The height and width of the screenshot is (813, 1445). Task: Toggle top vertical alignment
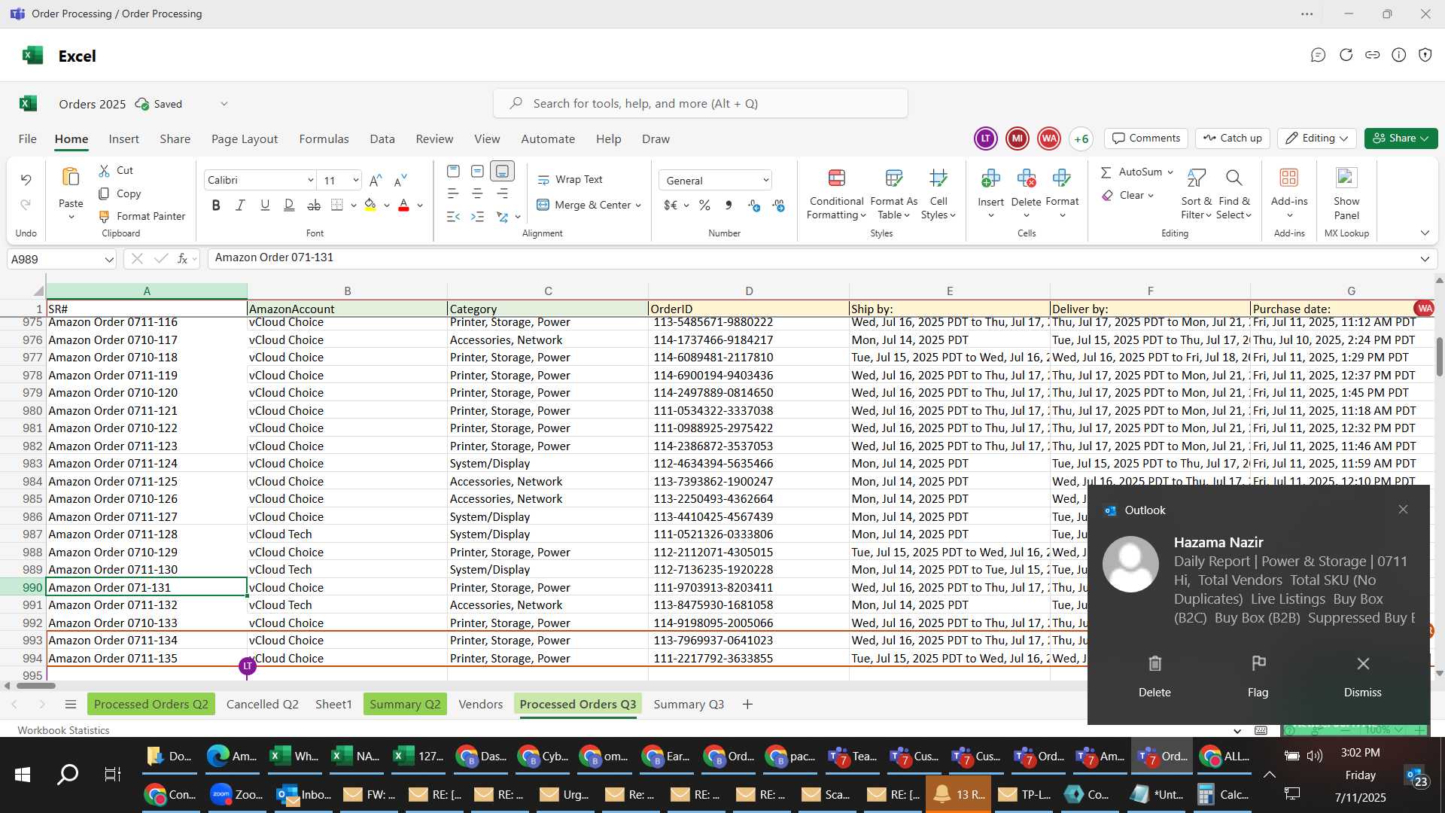click(x=453, y=172)
